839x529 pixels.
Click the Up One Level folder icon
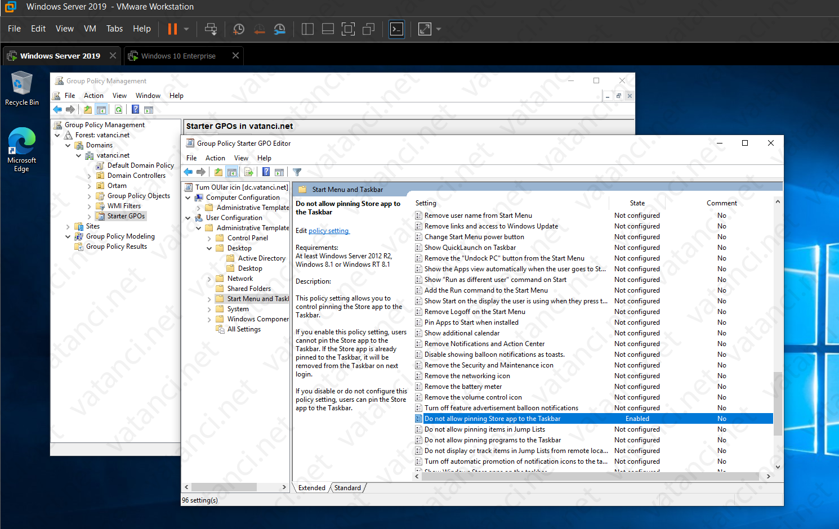click(x=218, y=172)
